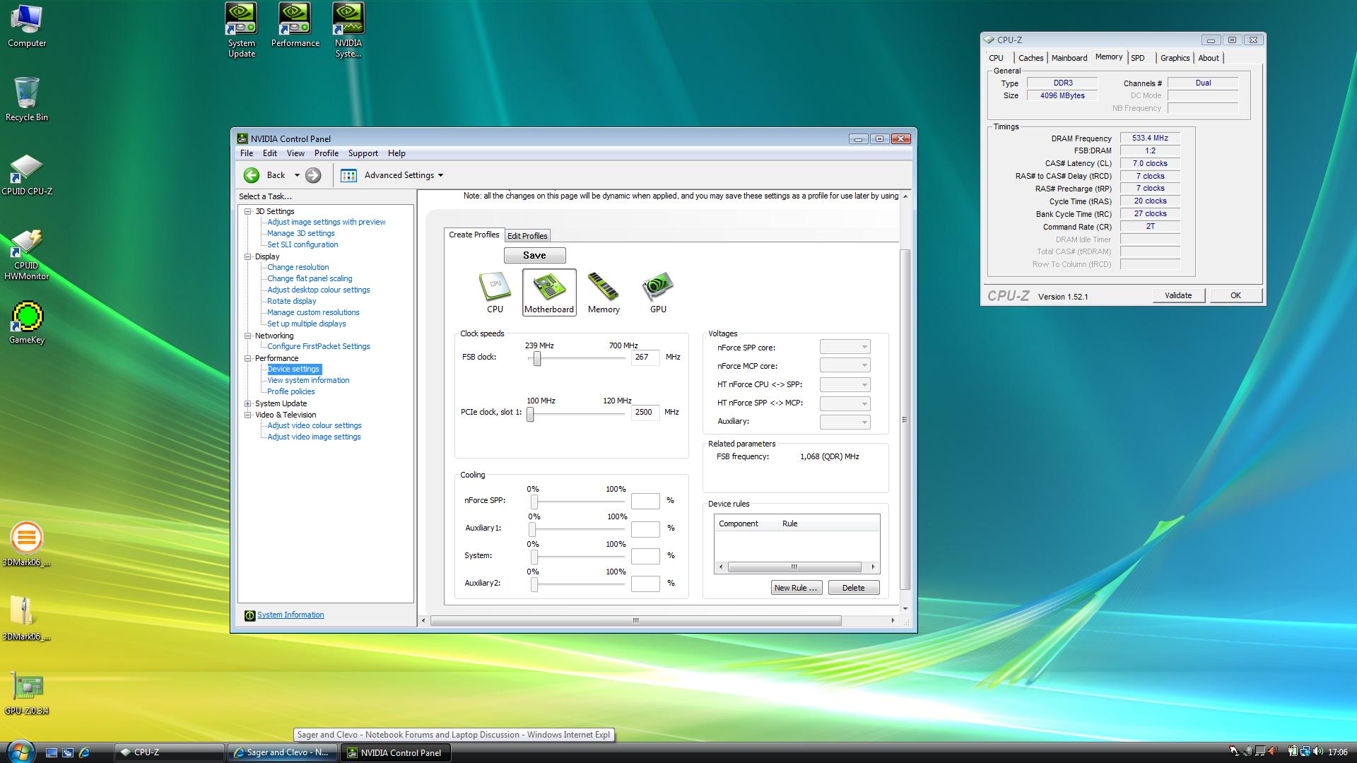Select the CPU device icon
Image resolution: width=1357 pixels, height=763 pixels.
tap(495, 292)
